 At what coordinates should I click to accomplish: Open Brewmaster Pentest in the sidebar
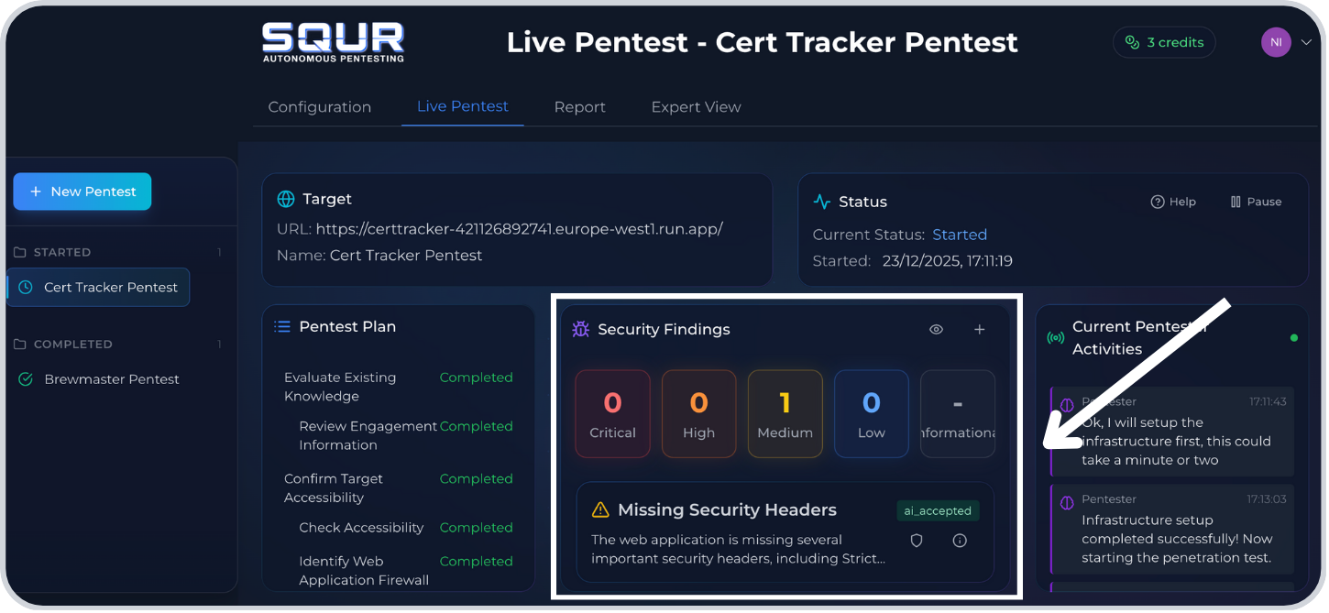coord(111,379)
